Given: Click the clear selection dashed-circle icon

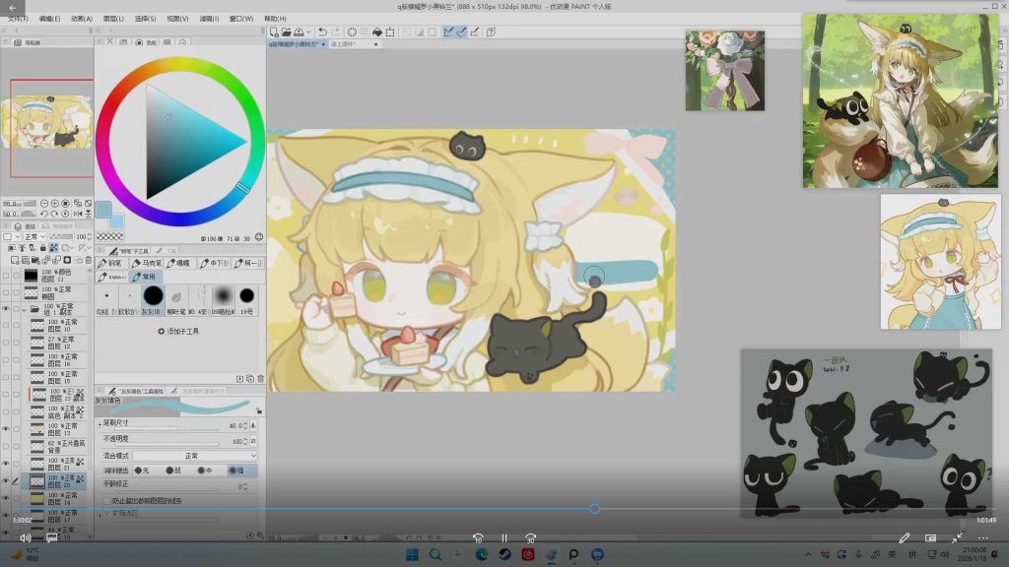Looking at the screenshot, I should click(352, 31).
